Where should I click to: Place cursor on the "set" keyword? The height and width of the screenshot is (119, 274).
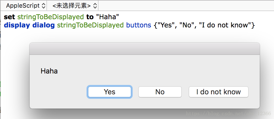click(x=9, y=17)
